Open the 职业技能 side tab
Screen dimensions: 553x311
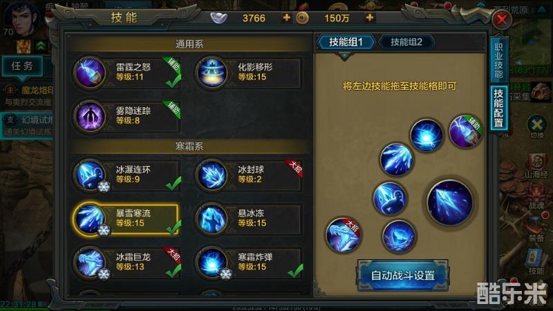coord(498,60)
